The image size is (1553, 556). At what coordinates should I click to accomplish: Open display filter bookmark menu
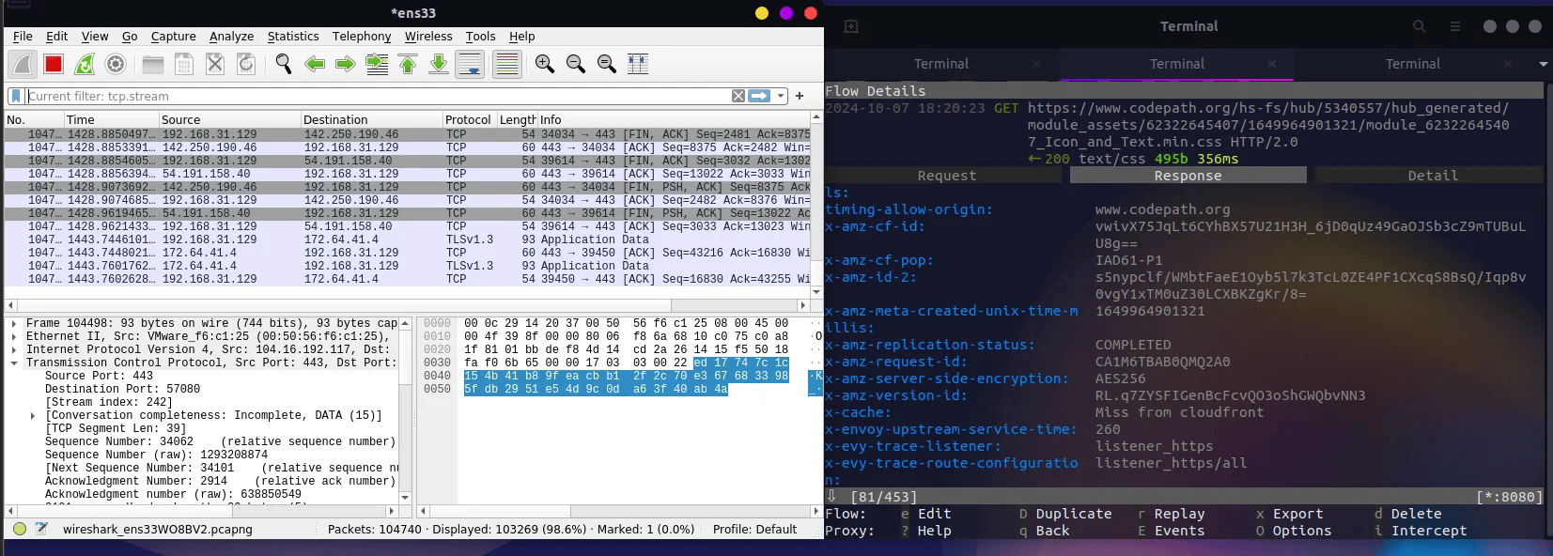pyautogui.click(x=15, y=96)
